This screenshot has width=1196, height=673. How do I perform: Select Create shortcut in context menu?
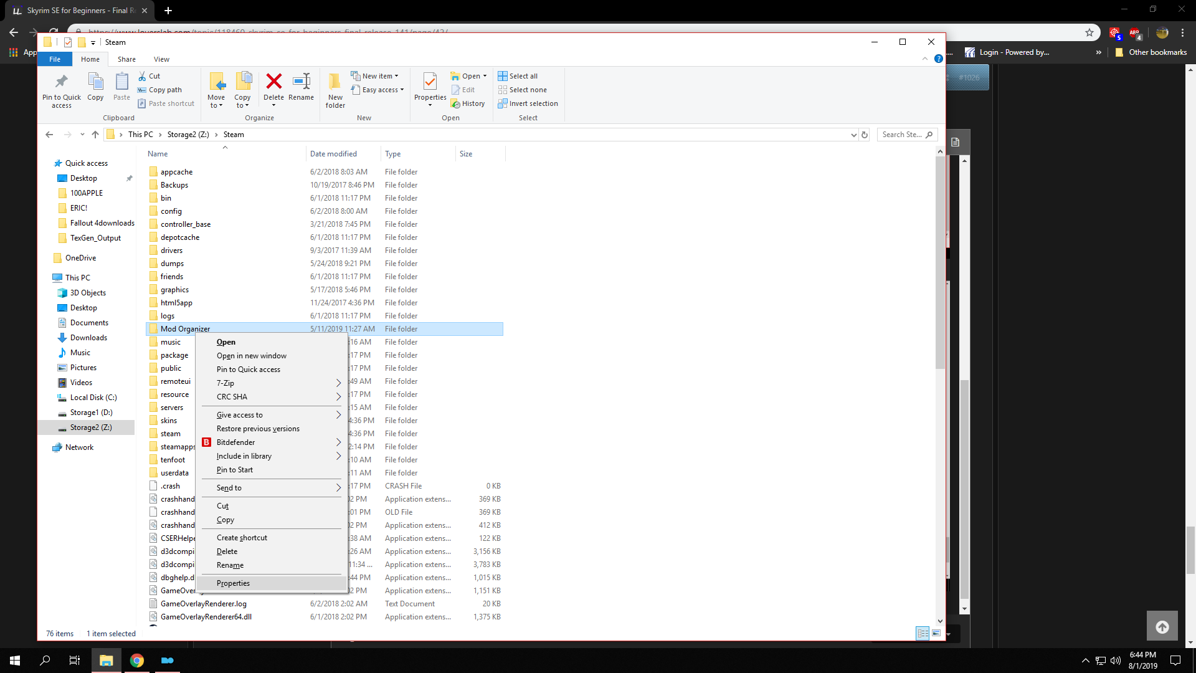[x=272, y=538]
